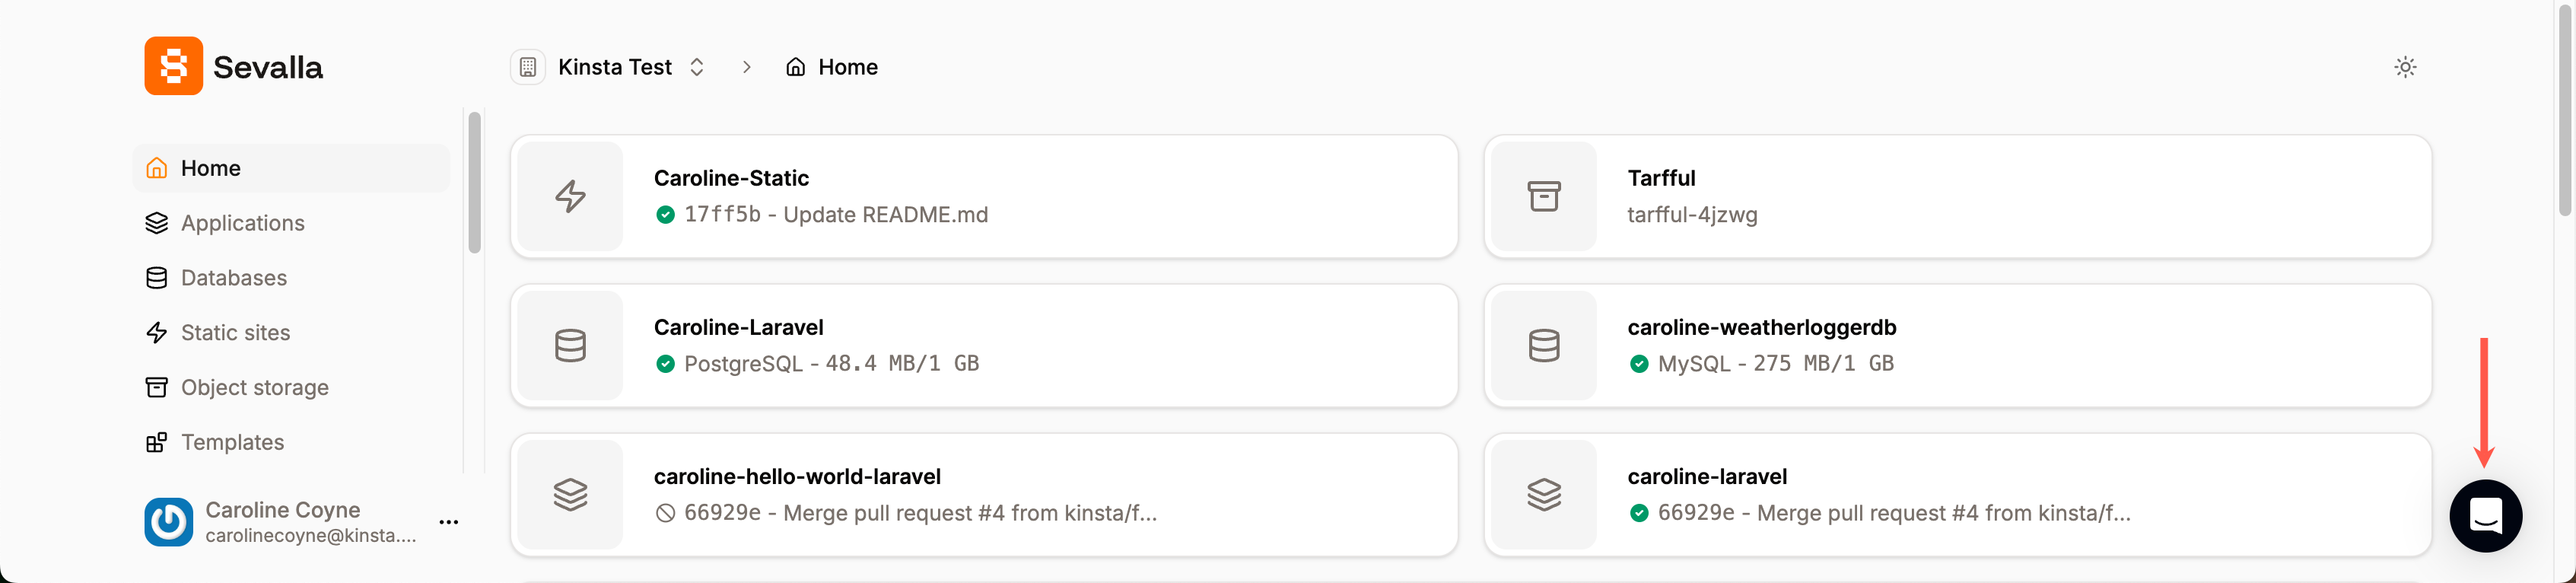The image size is (2576, 583).
Task: Open the Applications section from sidebar
Action: 242,223
